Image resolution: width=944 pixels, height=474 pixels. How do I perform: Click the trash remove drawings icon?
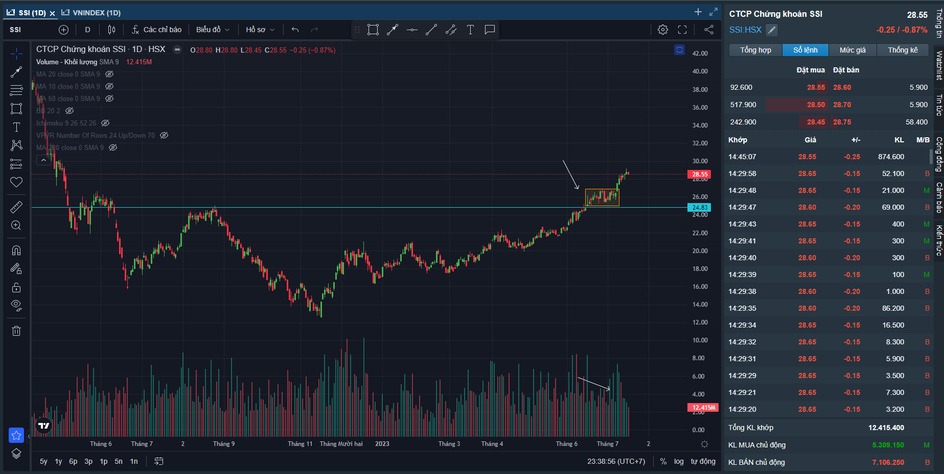16,331
